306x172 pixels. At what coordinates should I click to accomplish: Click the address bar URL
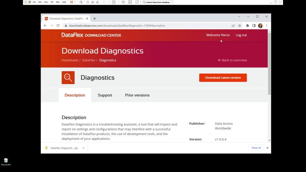coord(117,26)
